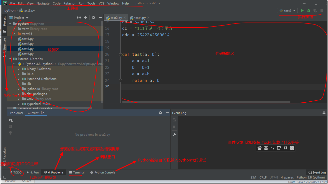Toggle the Structure side tool window

pos(4,47)
